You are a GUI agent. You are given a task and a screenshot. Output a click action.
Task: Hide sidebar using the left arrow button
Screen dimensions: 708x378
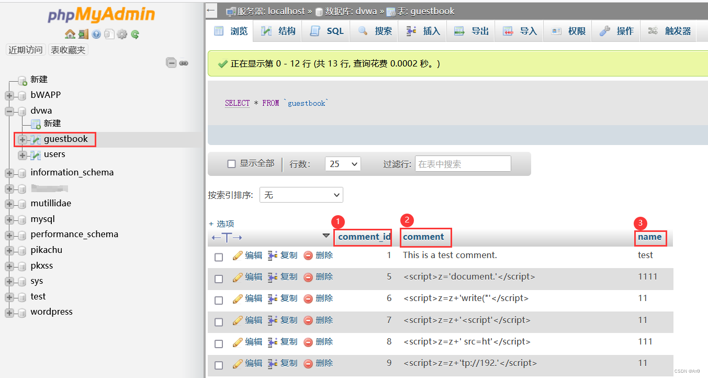[x=211, y=10]
